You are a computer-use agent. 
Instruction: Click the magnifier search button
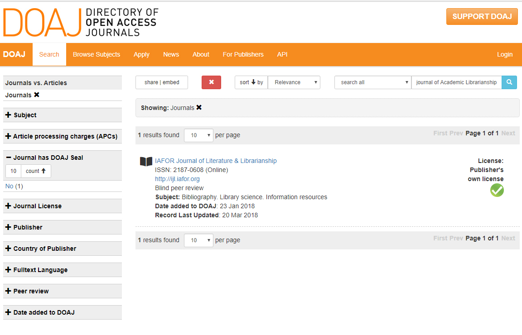tap(509, 82)
